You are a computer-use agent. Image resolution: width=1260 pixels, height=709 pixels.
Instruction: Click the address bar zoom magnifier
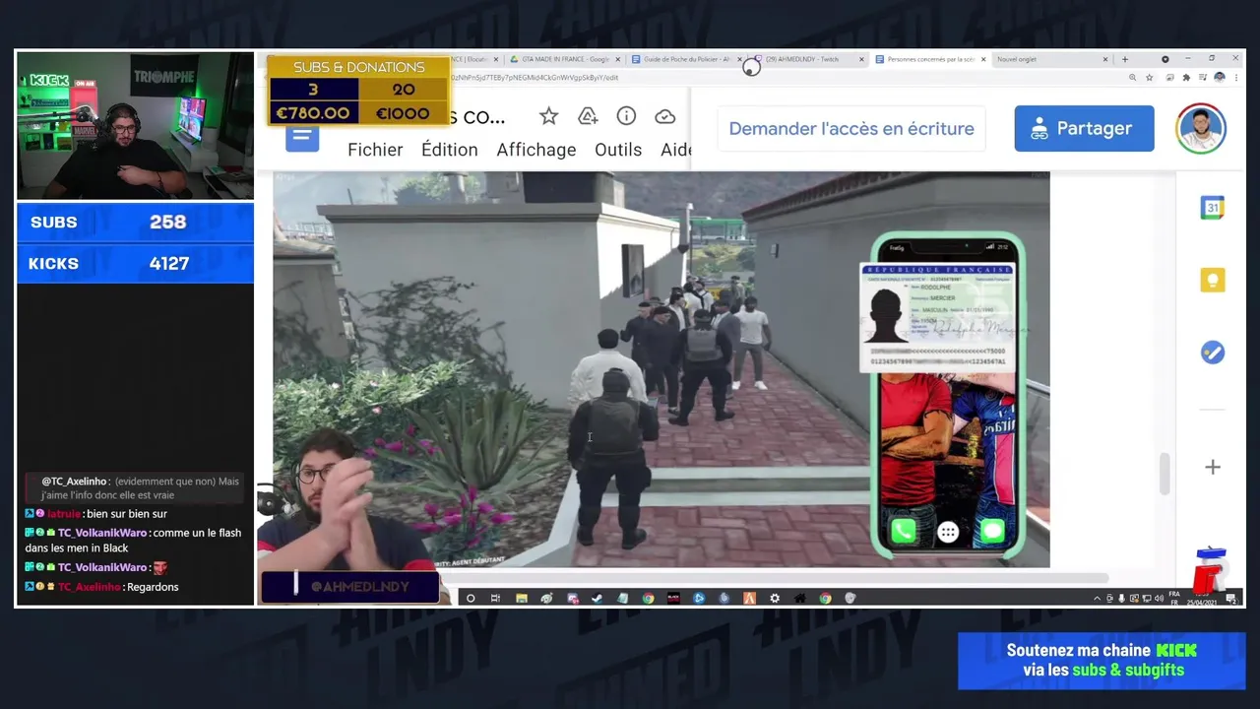coord(1132,78)
